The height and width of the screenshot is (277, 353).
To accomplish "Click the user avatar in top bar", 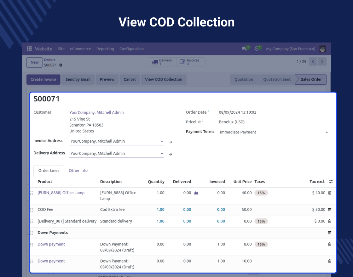I will [322, 49].
